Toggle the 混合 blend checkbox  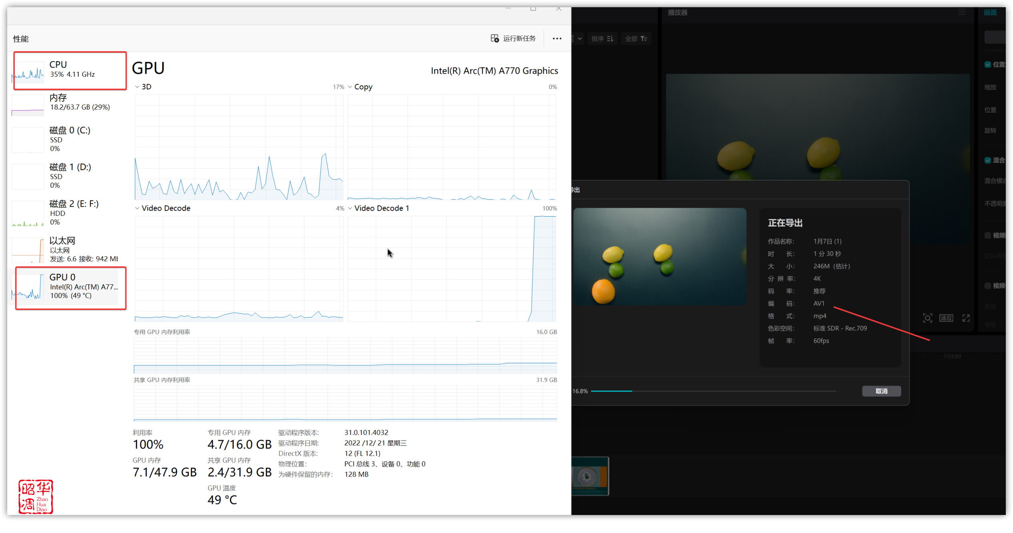click(988, 160)
